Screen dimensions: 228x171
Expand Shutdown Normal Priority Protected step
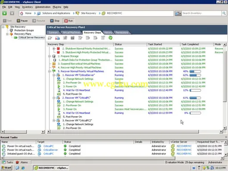click(54, 49)
